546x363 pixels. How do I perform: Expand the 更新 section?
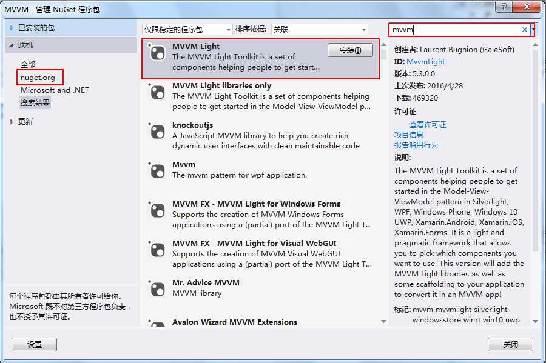[12, 122]
